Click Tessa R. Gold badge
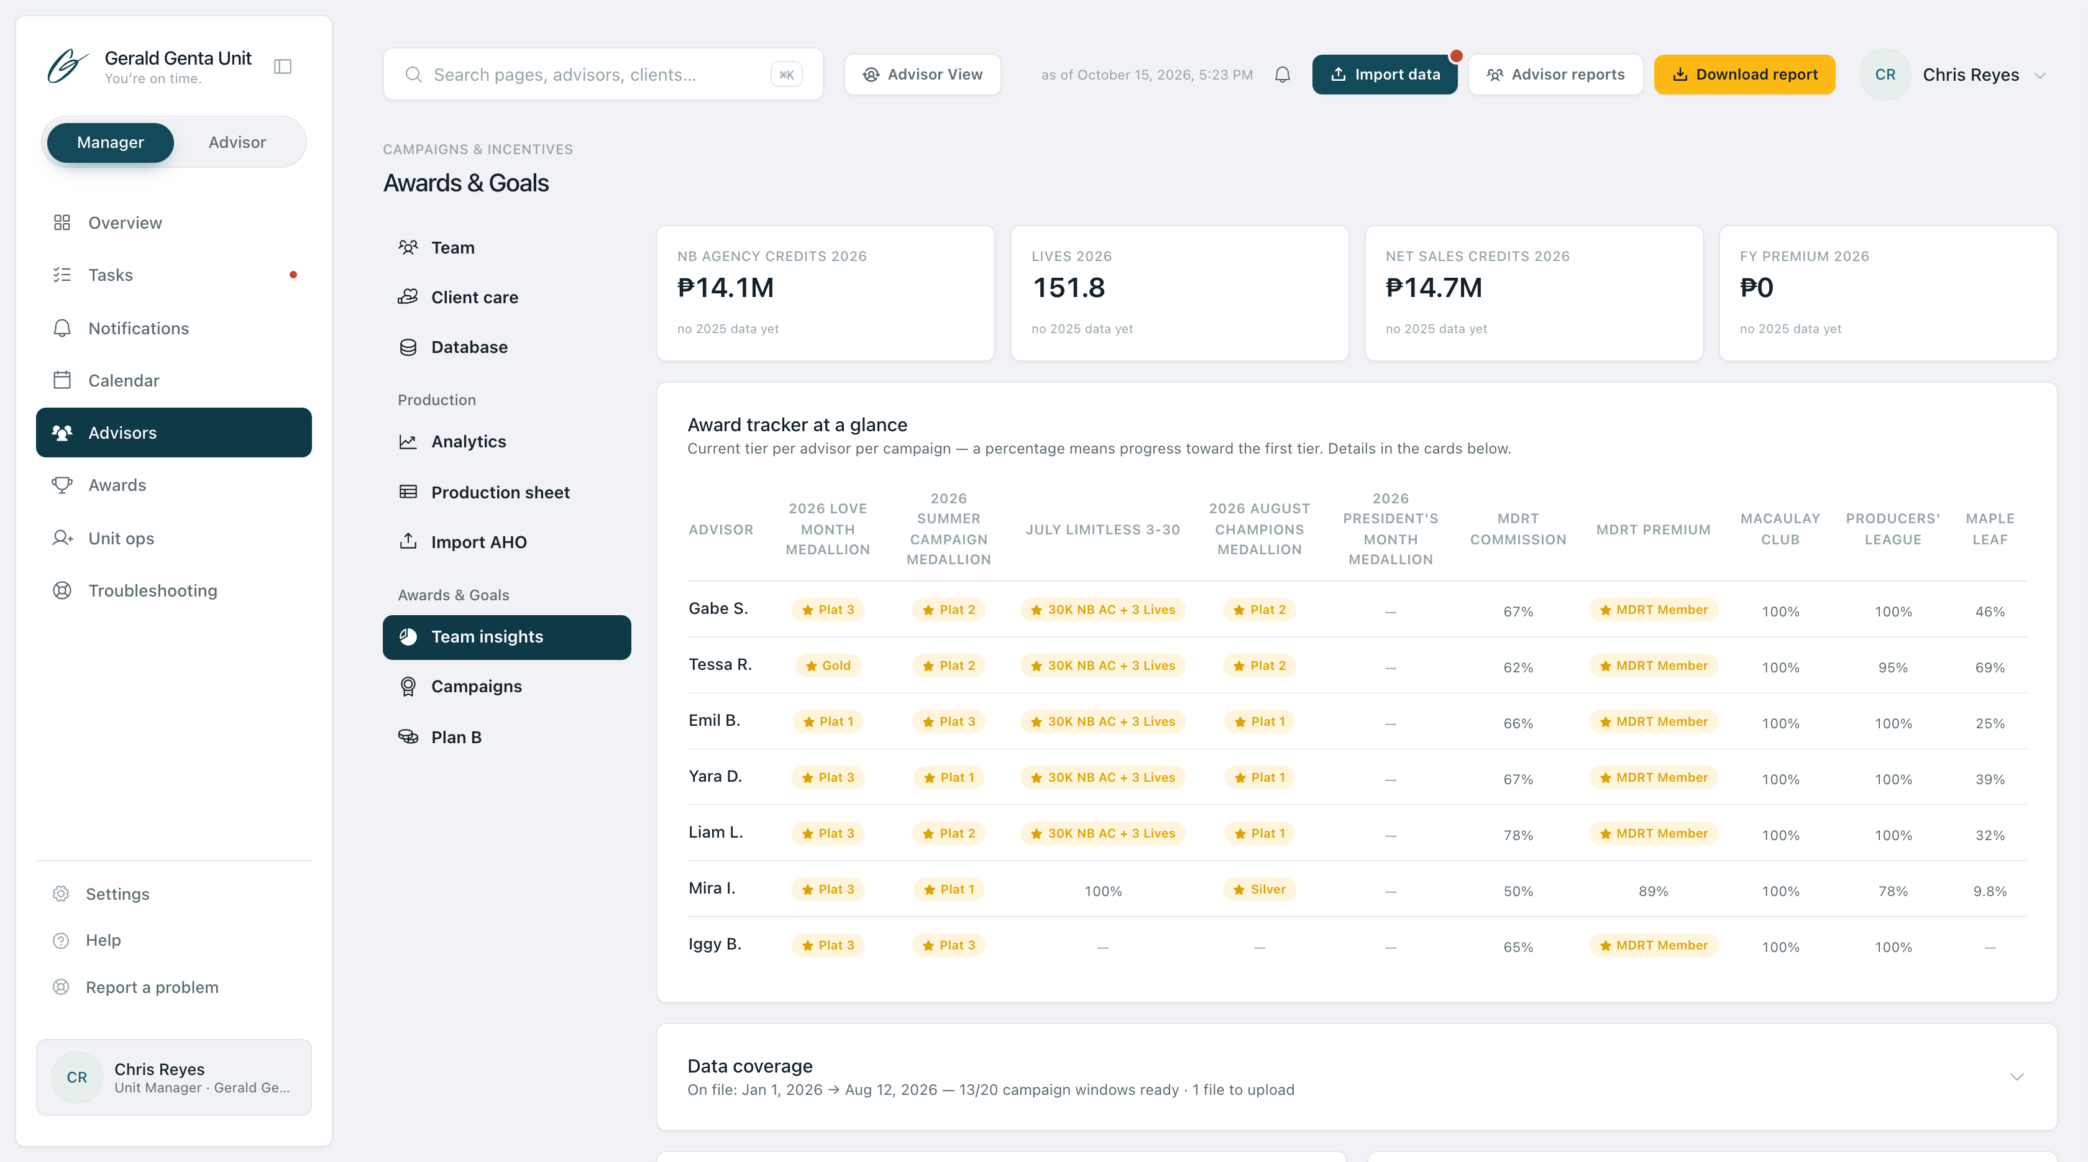The height and width of the screenshot is (1162, 2088). click(828, 666)
